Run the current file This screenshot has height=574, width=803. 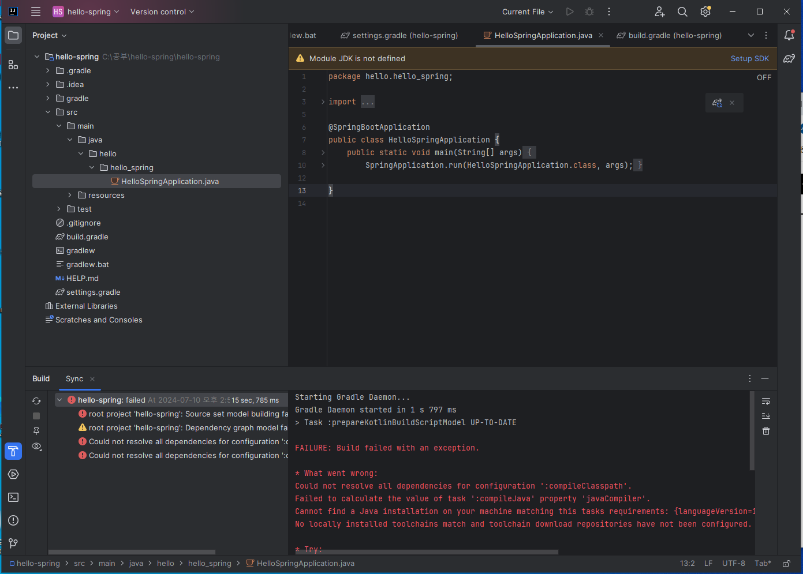pos(570,12)
